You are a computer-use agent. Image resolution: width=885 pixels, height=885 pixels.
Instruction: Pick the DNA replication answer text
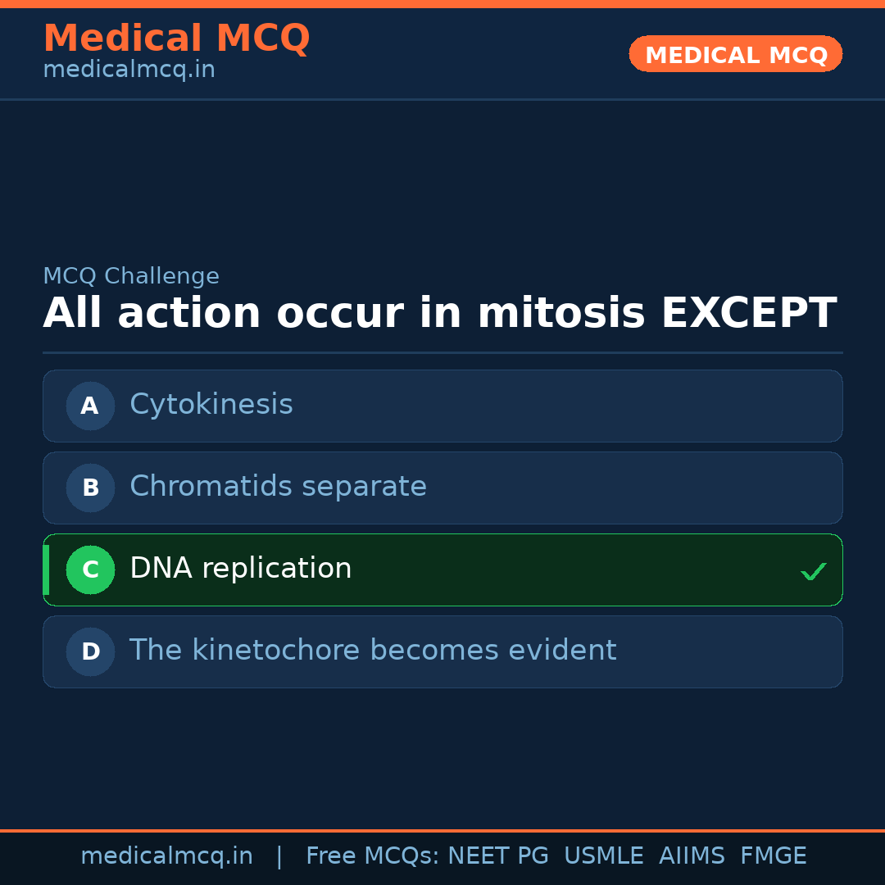tap(240, 569)
